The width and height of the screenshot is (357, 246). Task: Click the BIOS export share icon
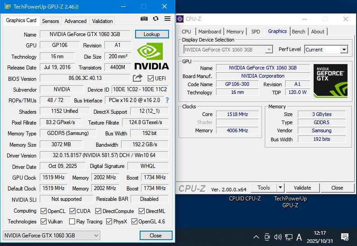click(x=137, y=78)
